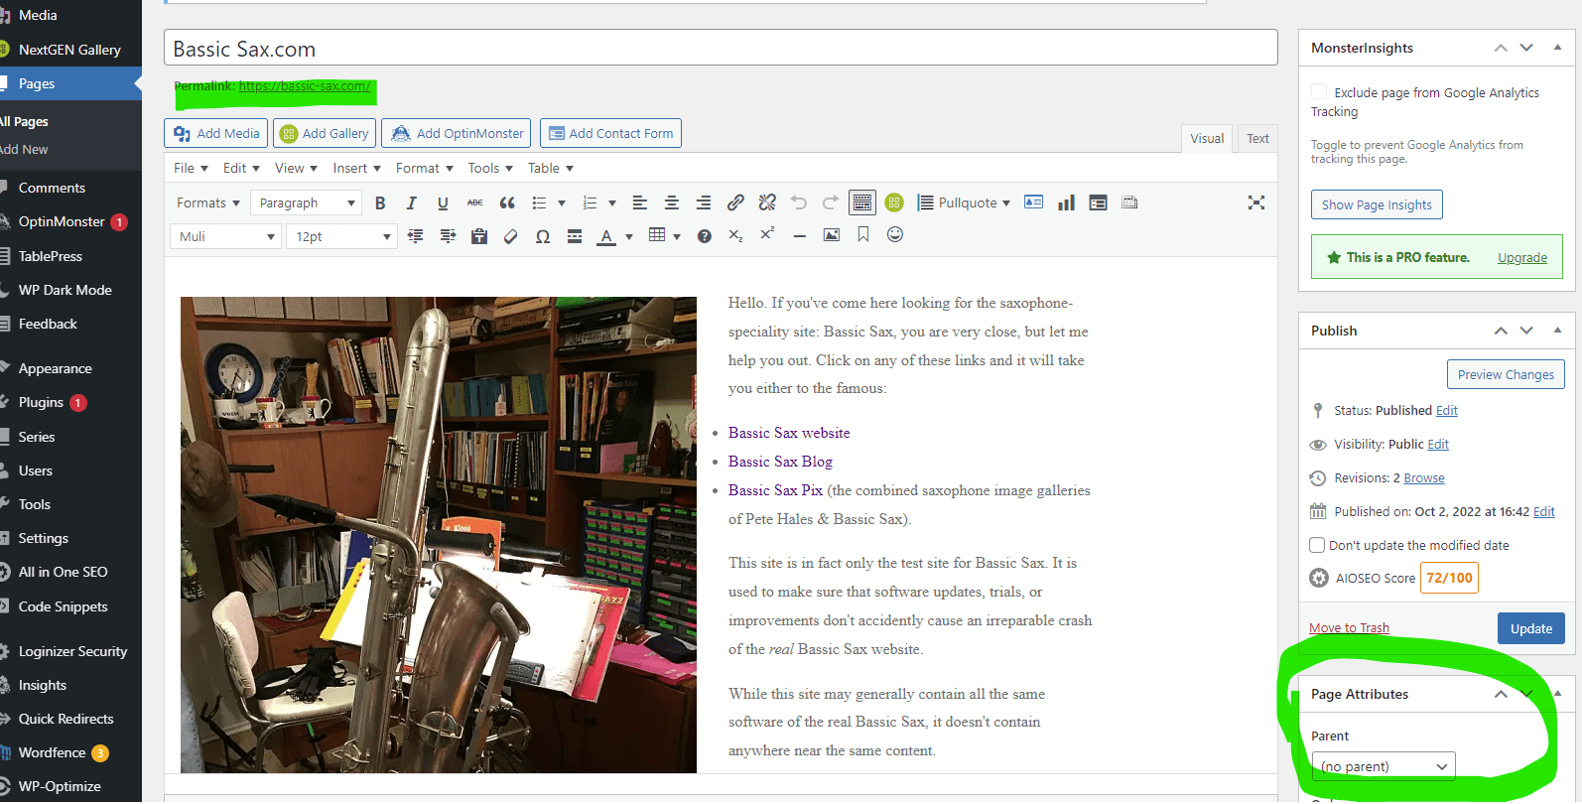Toggle the toolbar kitchen sink button

coord(862,202)
